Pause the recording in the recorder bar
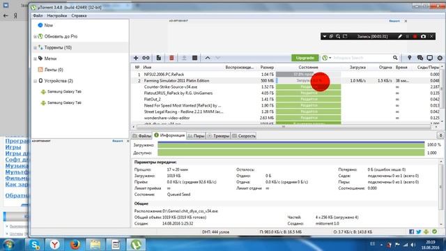The image size is (446, 251). point(407,36)
